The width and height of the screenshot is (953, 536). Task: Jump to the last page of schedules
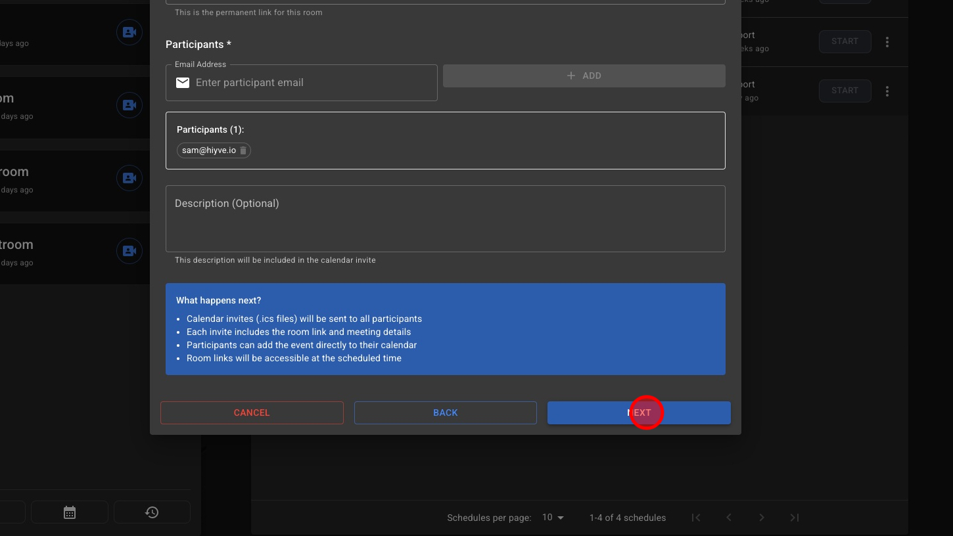point(795,518)
